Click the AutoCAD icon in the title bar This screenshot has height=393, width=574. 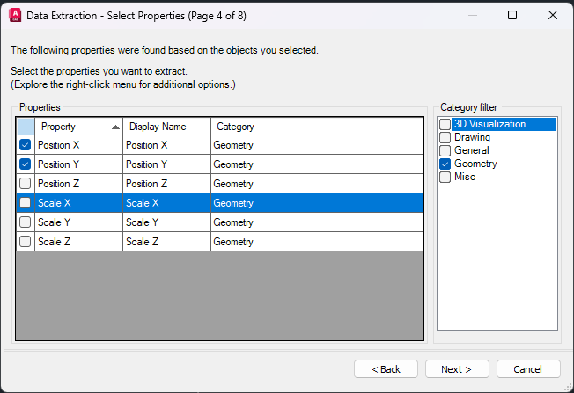point(15,15)
